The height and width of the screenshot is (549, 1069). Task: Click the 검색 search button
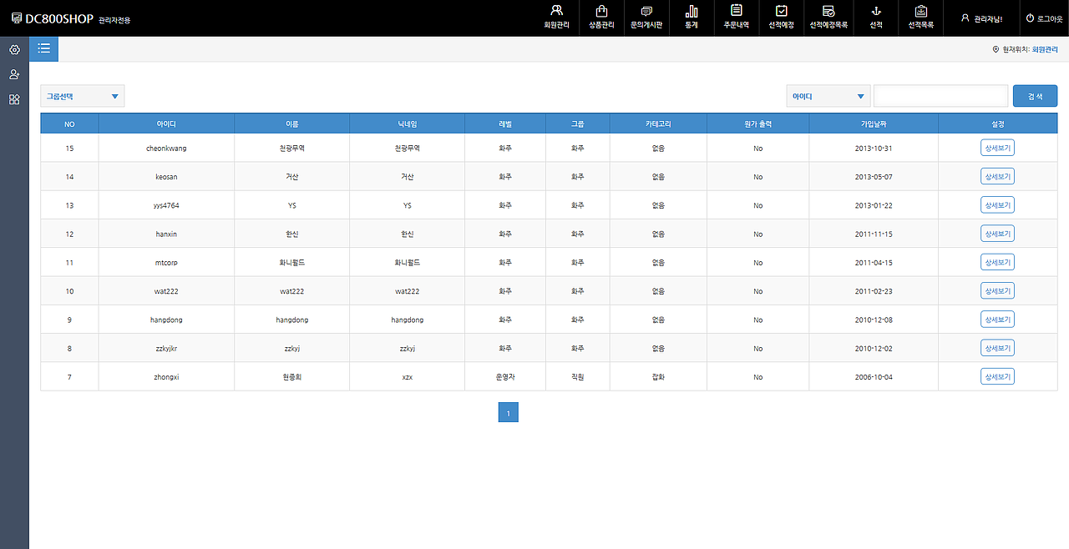1035,96
